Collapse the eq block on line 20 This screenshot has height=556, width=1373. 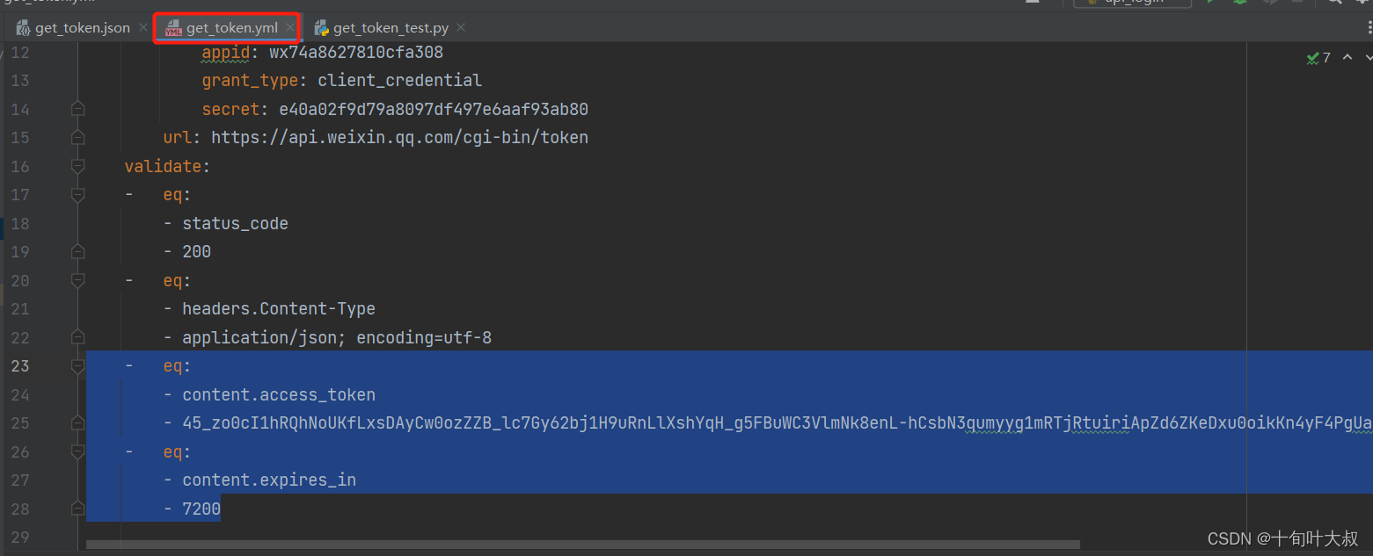point(77,281)
